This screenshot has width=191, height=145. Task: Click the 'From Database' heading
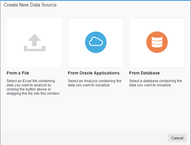tap(144, 73)
